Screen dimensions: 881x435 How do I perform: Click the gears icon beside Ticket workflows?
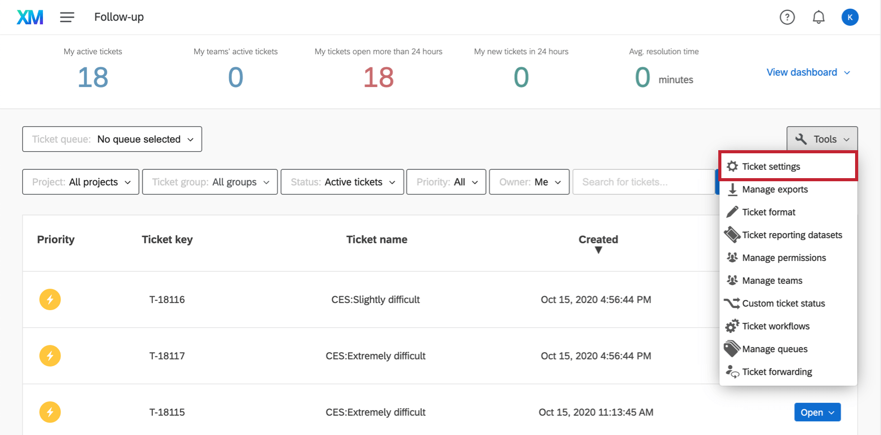tap(732, 326)
